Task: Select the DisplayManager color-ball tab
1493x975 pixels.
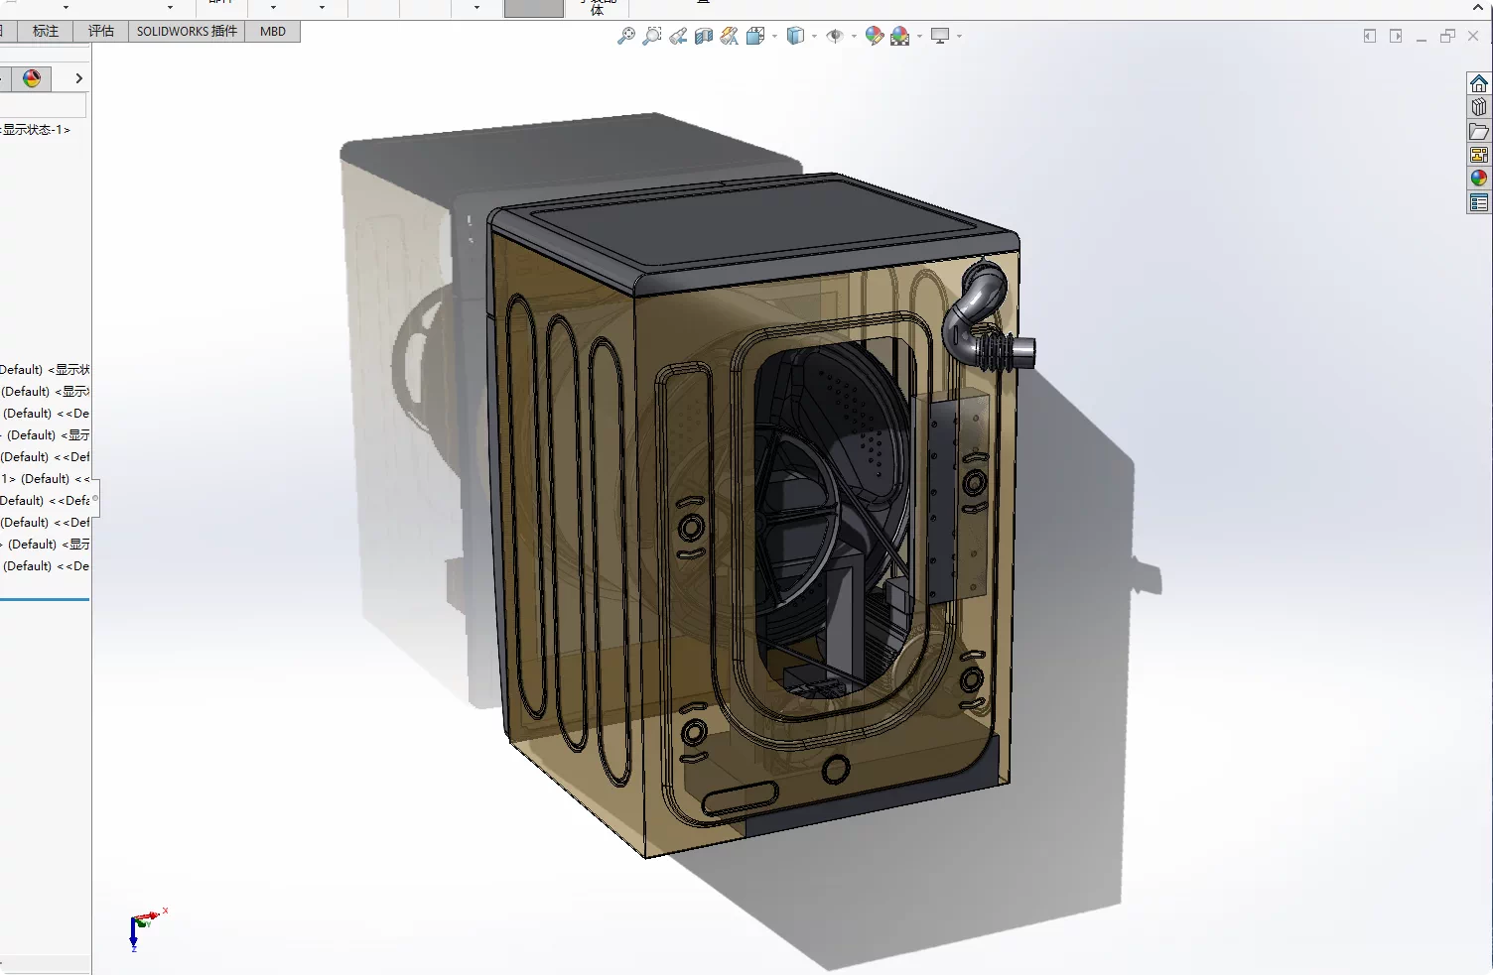Action: click(x=32, y=78)
